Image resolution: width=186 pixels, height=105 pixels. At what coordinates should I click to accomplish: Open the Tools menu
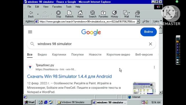pos(69,7)
